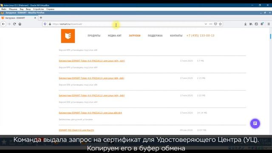
Task: Go back with the Firefox back arrow
Action: point(3,24)
